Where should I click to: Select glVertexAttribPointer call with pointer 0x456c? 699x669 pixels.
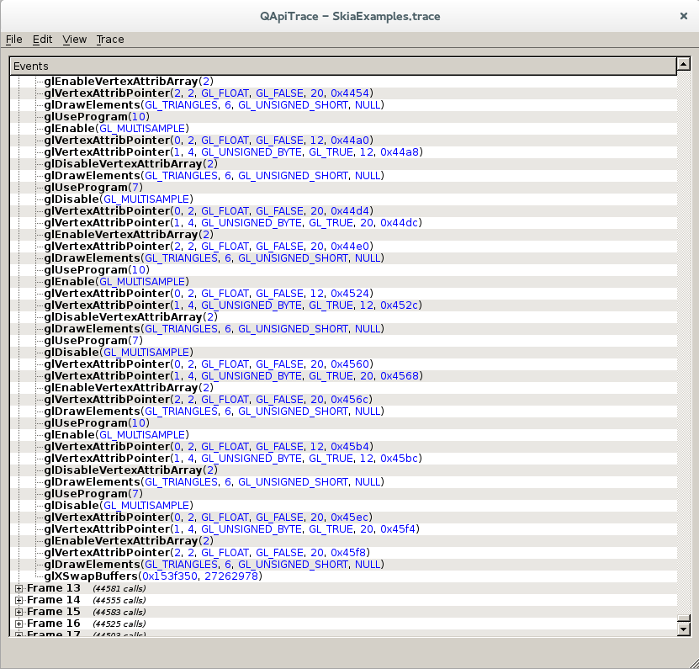tap(208, 399)
